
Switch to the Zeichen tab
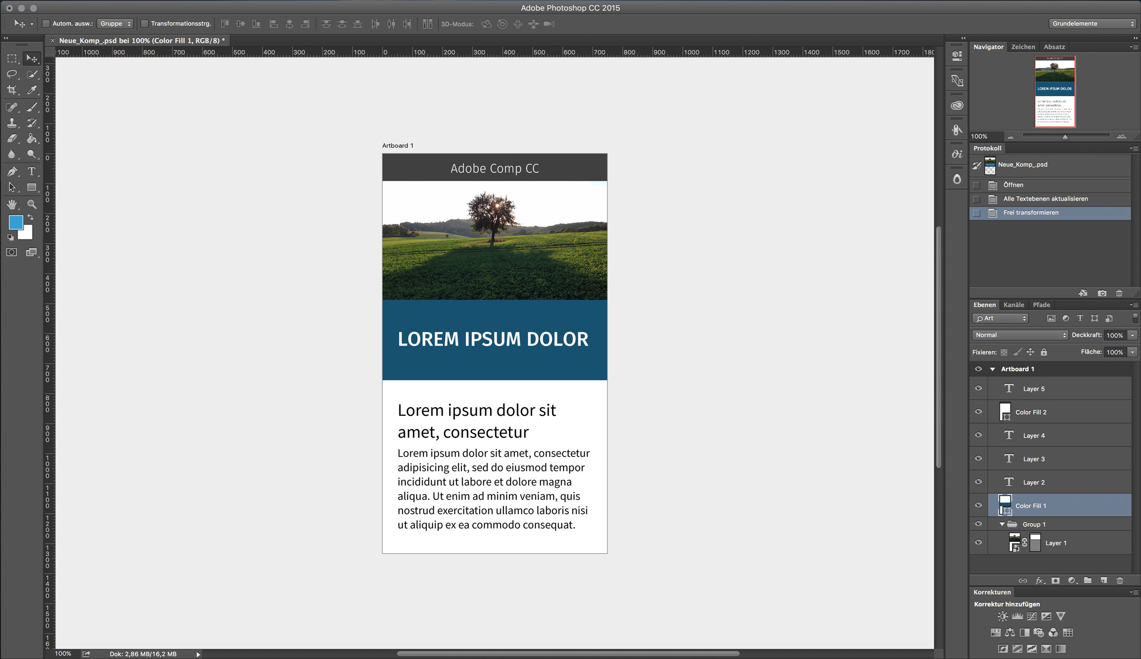click(1023, 47)
